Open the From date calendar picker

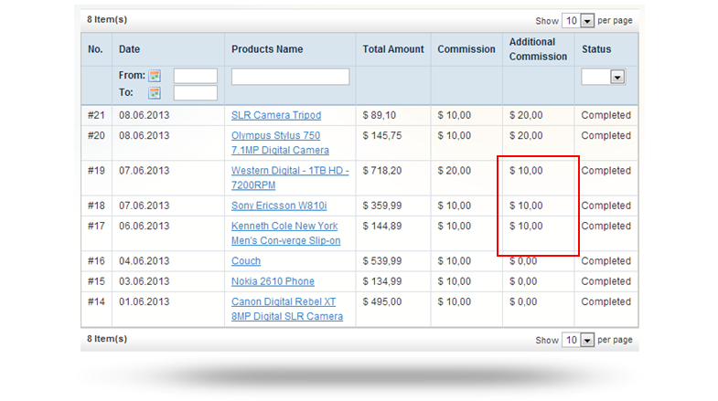coord(155,76)
